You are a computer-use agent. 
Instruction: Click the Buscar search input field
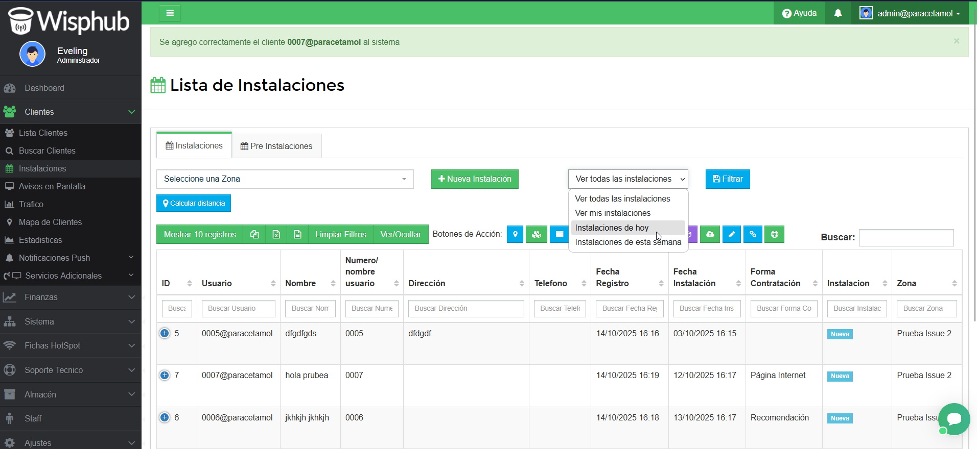coord(906,237)
